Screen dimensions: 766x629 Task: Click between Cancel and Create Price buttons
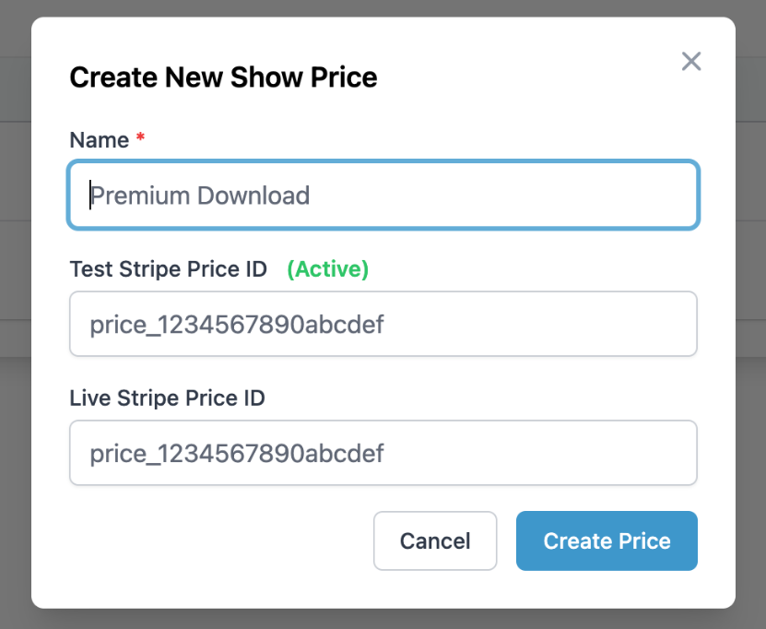coord(509,541)
